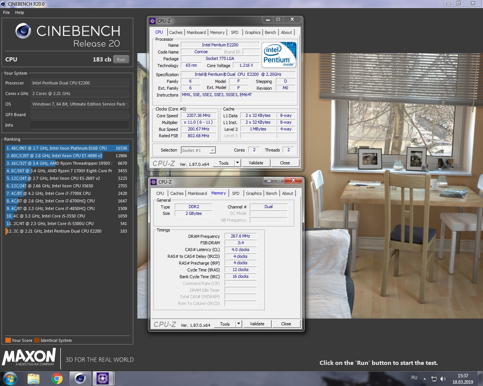483x386 pixels.
Task: Click the taskbar clock showing 15:37
Action: point(463,379)
